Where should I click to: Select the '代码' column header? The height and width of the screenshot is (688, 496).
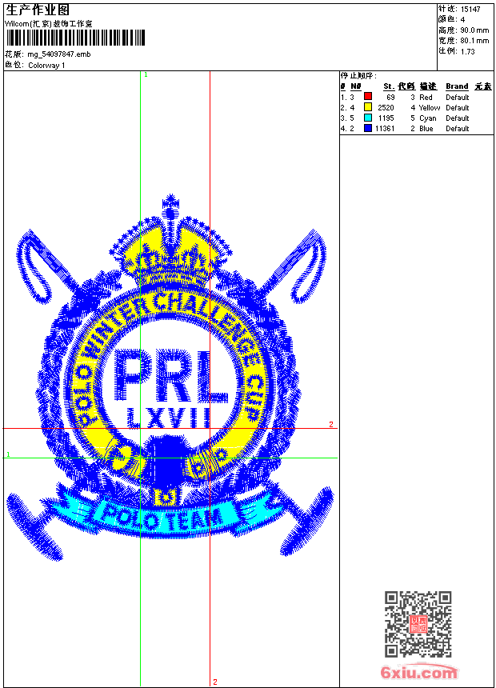[406, 86]
